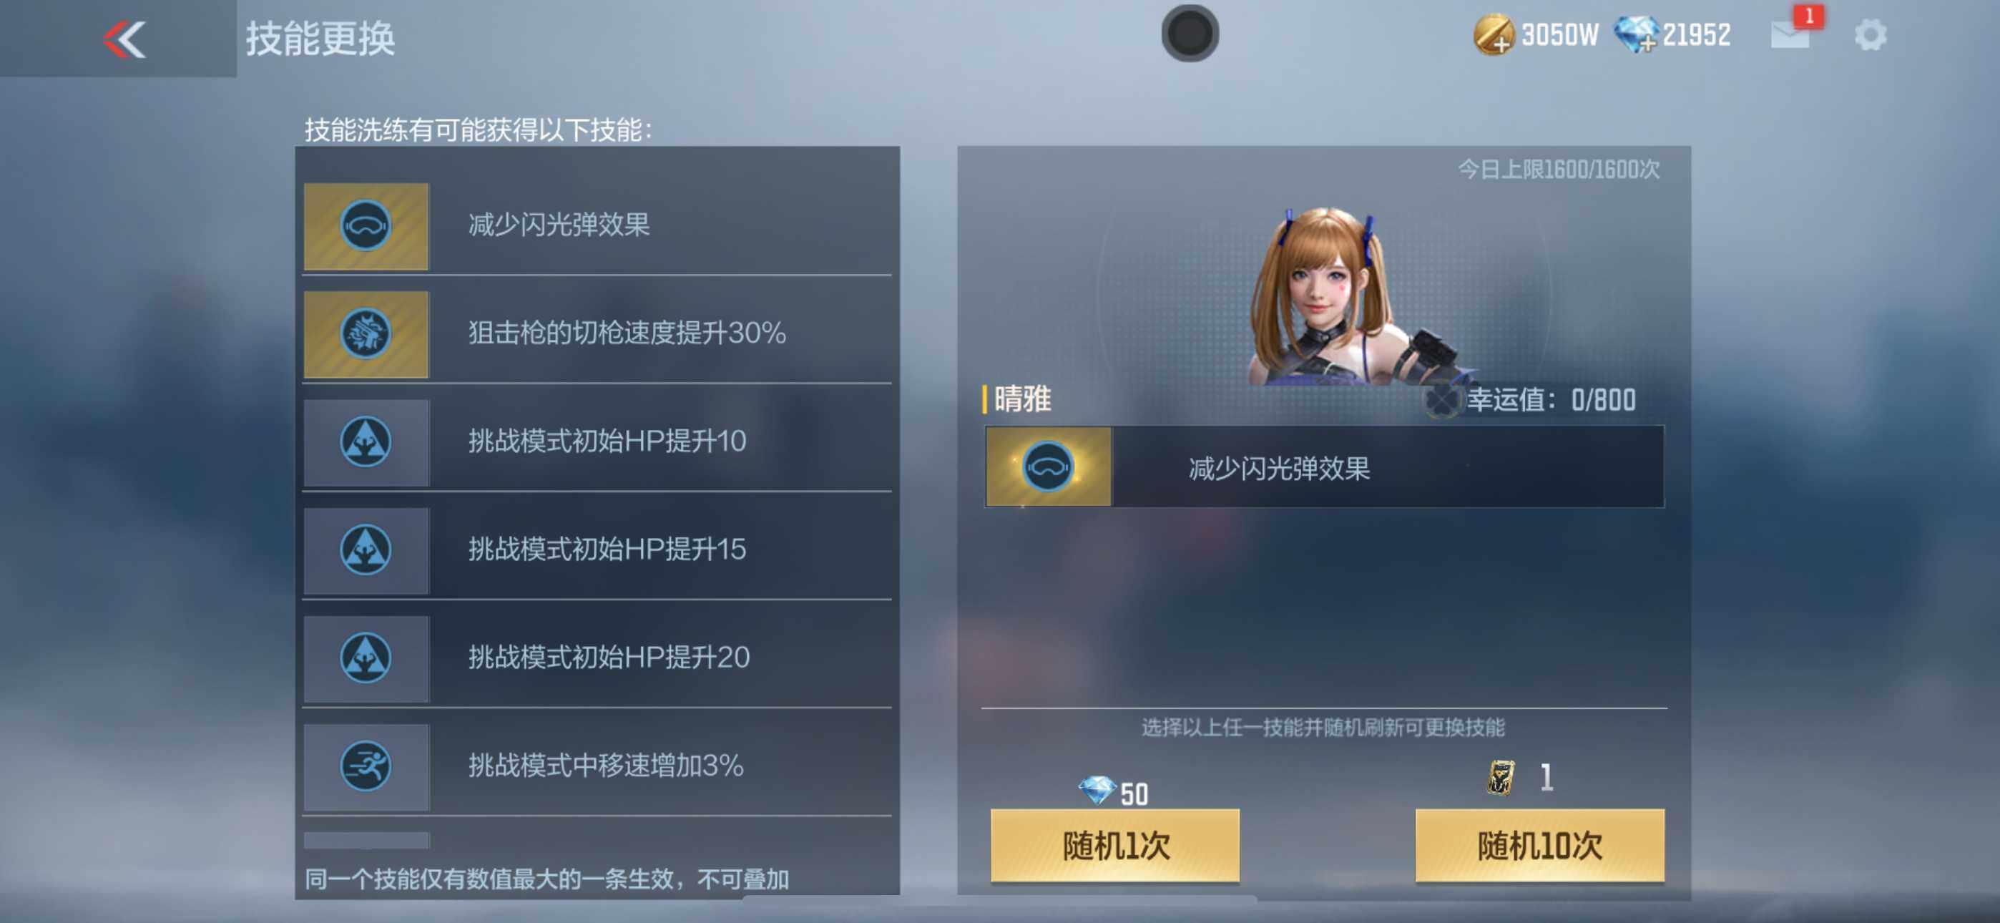Select the 狙击枪的切枪速度提升30% row

597,334
